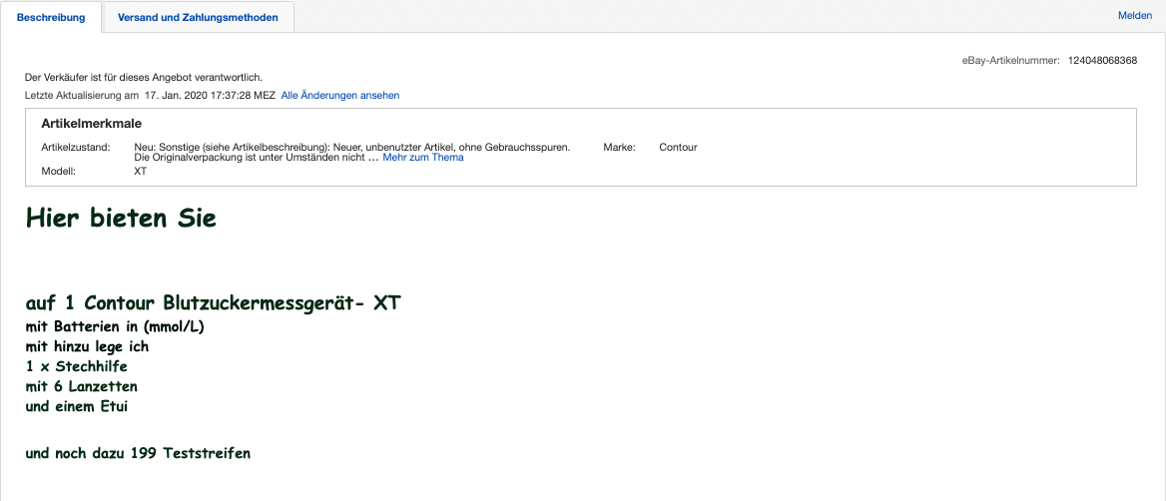Click the Melden link
1166x501 pixels.
point(1134,15)
